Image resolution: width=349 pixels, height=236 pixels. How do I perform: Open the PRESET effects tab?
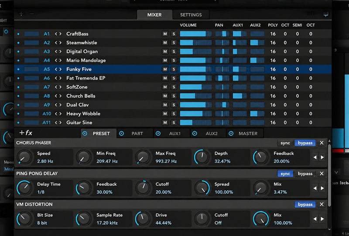[99, 133]
